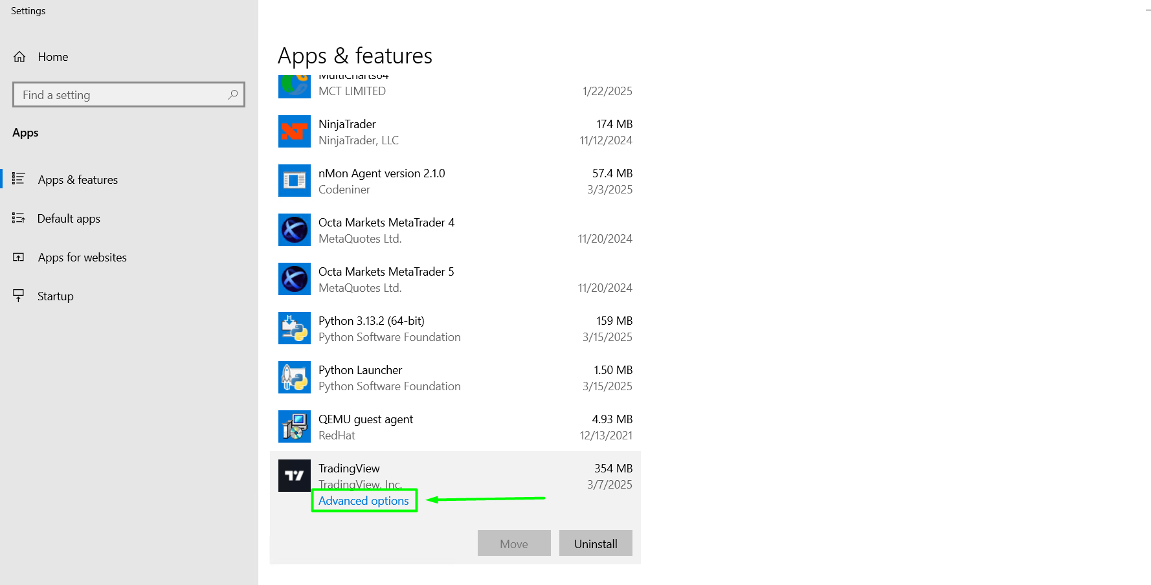Click the Move button for TradingView
1151x585 pixels.
(514, 544)
